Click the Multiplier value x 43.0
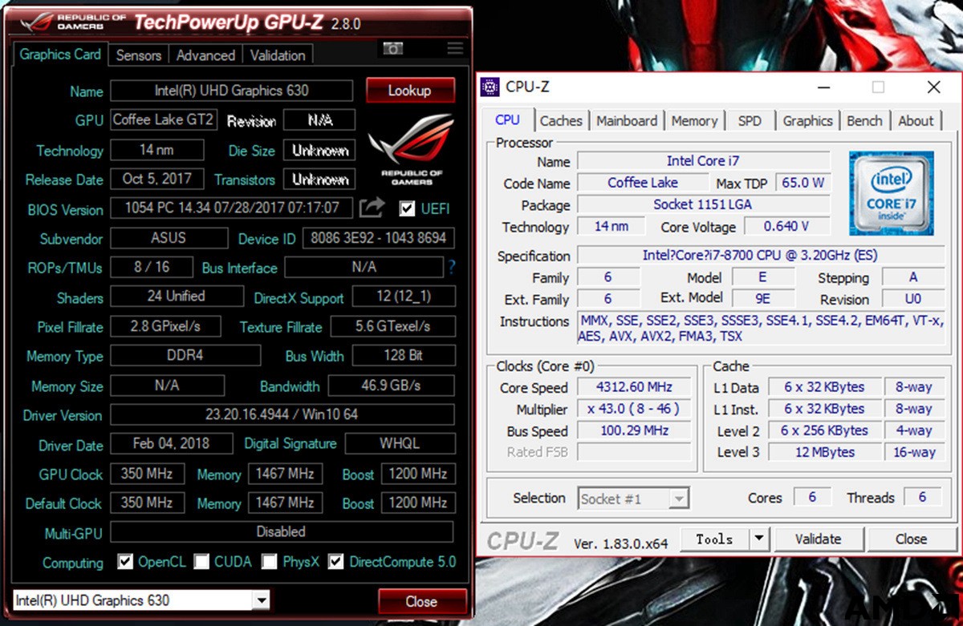Screen dimensions: 963x626 pos(633,409)
